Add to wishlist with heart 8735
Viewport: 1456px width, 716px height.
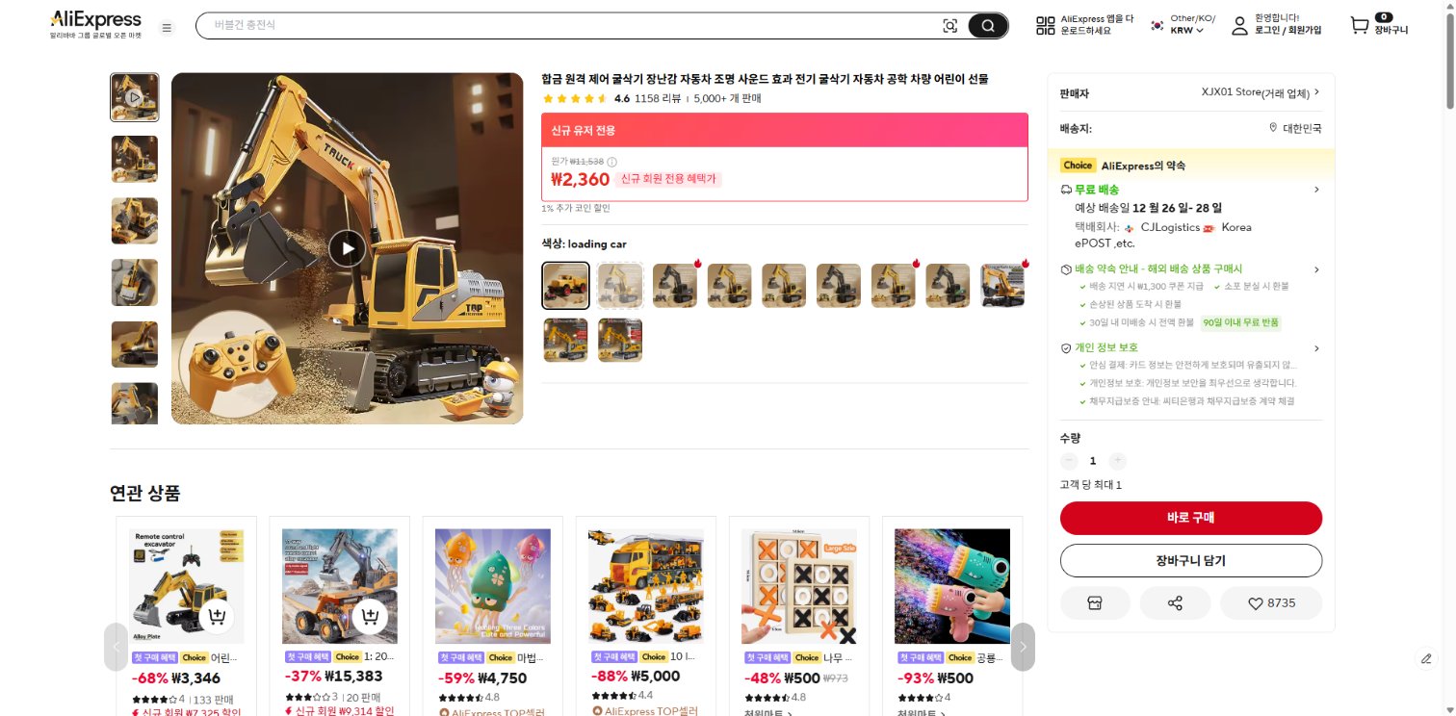point(1271,603)
